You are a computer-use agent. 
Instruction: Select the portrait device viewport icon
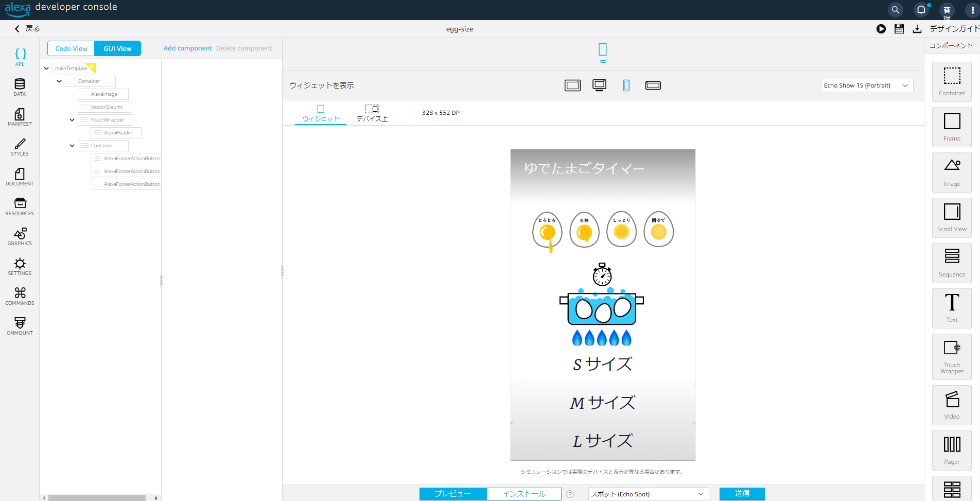(x=626, y=85)
